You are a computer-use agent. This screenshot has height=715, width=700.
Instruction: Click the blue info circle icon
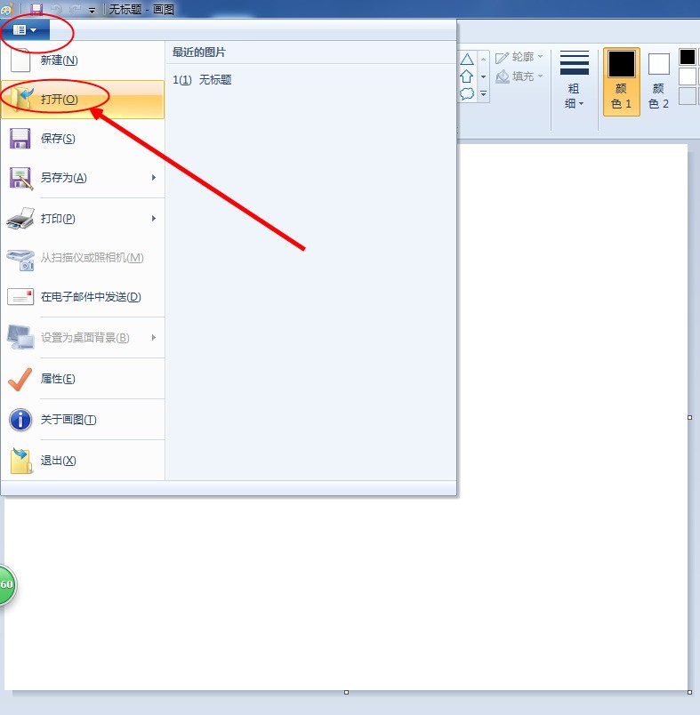20,420
